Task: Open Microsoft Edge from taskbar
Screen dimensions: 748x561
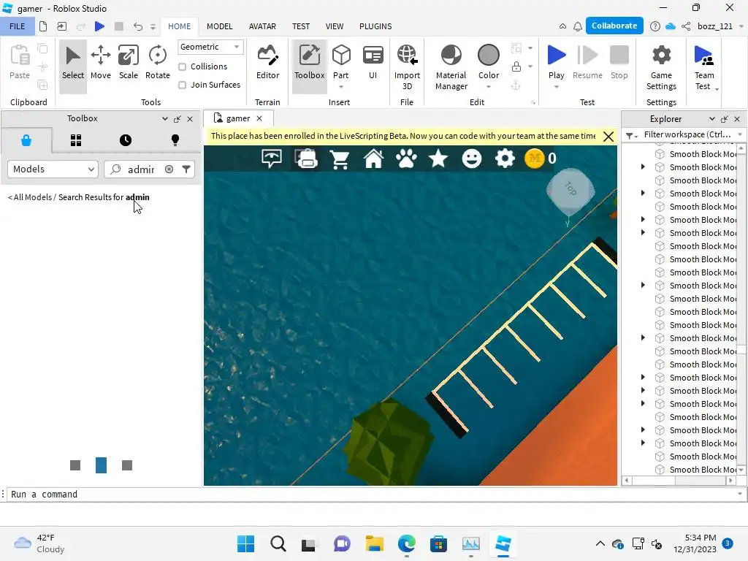Action: pyautogui.click(x=406, y=543)
